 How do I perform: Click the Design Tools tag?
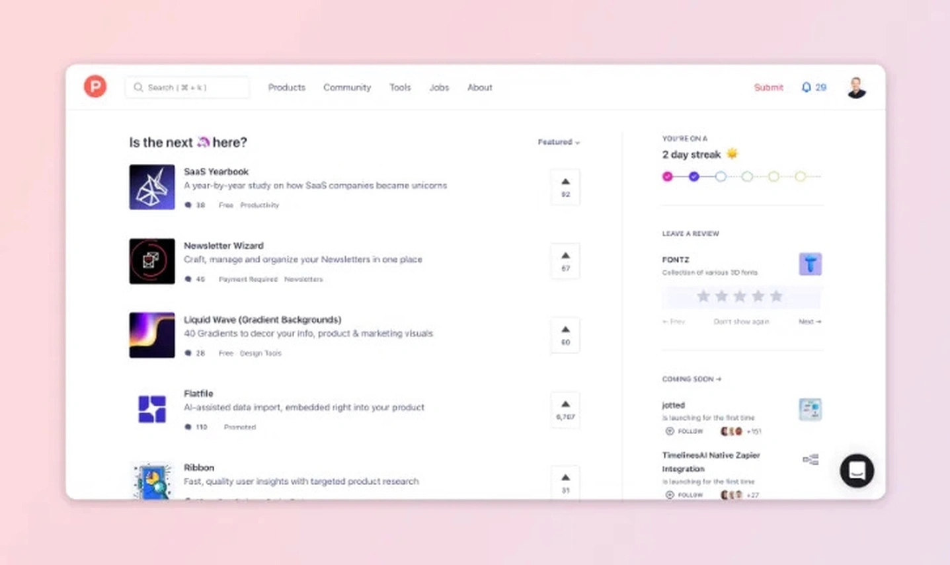pos(260,353)
